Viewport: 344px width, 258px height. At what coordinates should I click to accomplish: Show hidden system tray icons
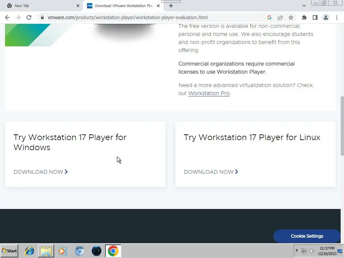(297, 251)
